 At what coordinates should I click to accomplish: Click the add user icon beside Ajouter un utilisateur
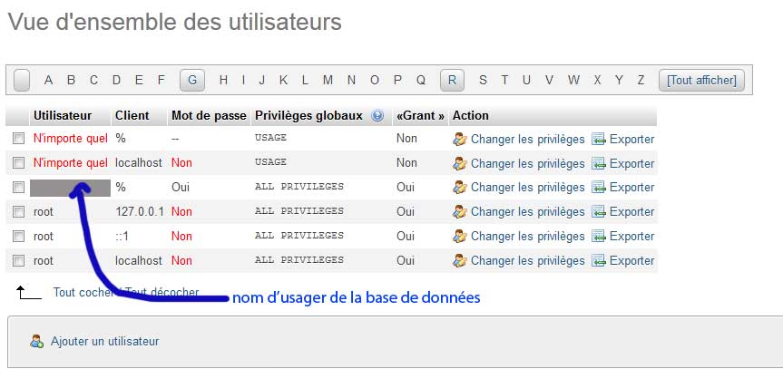[x=36, y=342]
